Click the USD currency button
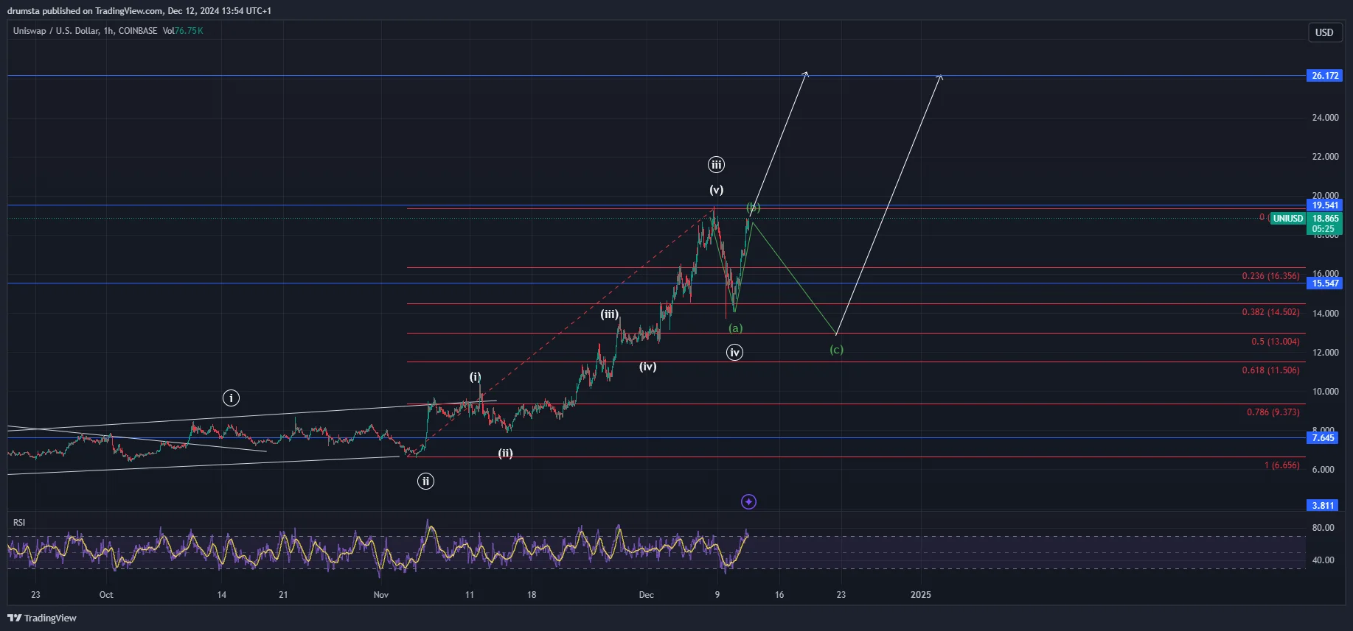This screenshot has height=631, width=1353. pyautogui.click(x=1324, y=32)
